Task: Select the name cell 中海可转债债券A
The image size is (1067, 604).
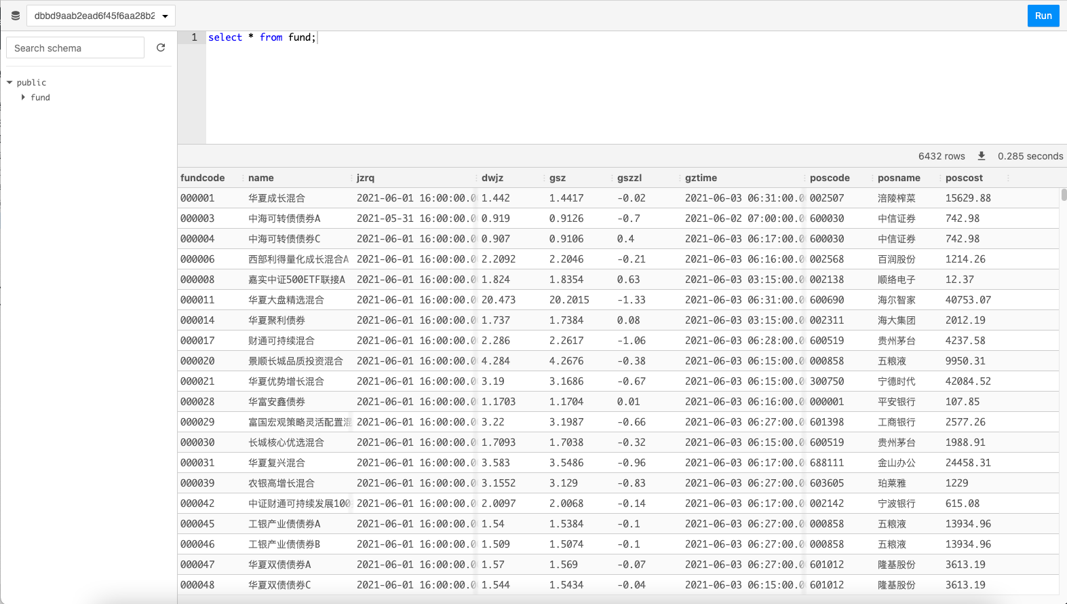Action: coord(284,219)
